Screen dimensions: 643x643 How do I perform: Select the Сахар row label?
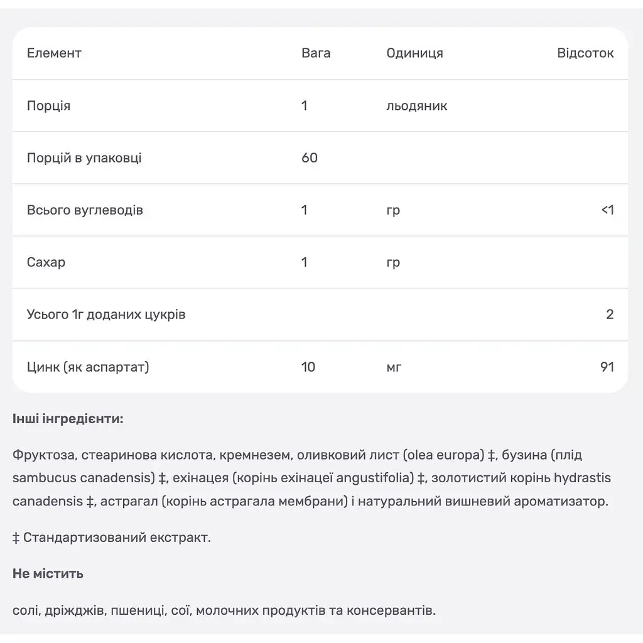tap(46, 262)
